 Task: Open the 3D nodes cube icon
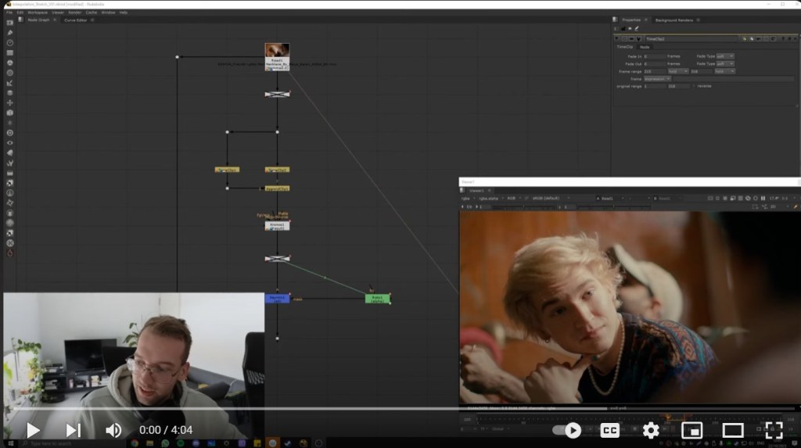9,113
